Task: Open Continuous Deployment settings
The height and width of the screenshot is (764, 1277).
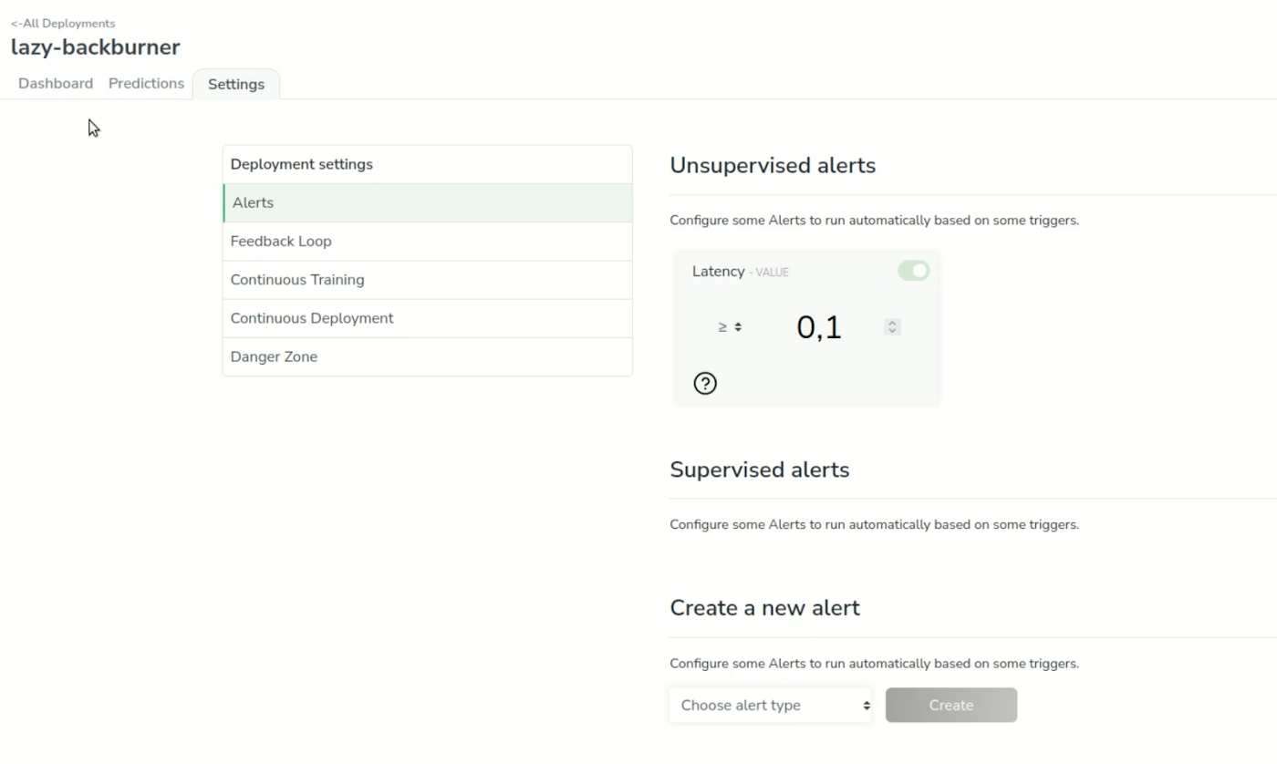Action: click(x=427, y=317)
